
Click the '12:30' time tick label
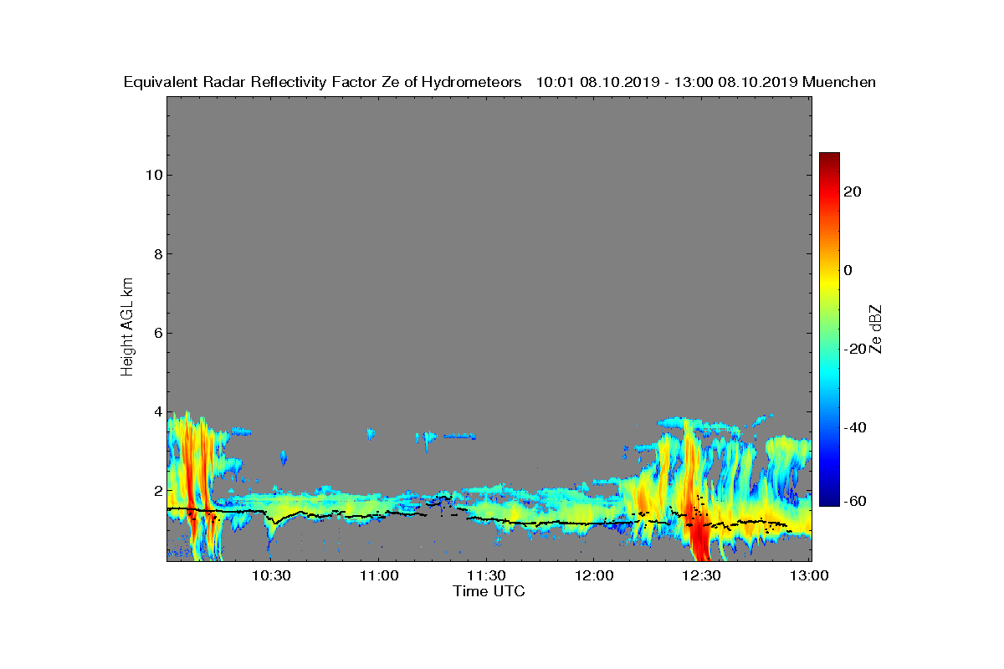[x=702, y=576]
